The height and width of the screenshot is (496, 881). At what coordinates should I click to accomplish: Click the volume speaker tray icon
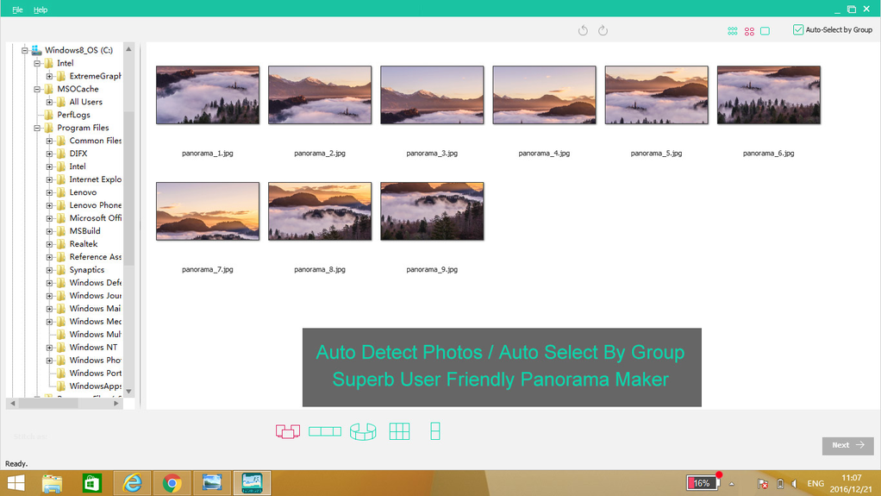click(x=795, y=484)
